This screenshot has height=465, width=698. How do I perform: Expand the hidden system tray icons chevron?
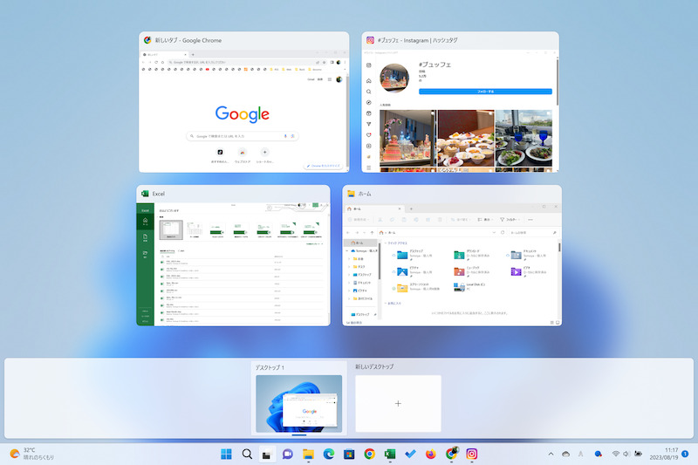(x=551, y=454)
